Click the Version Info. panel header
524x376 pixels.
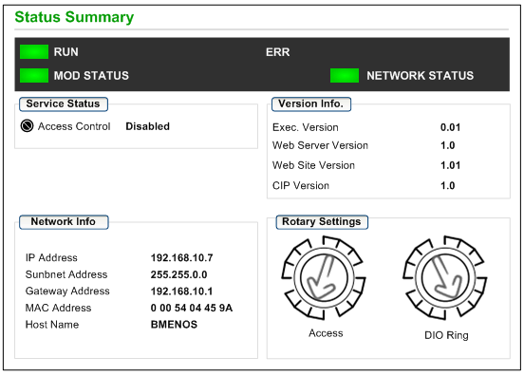[311, 103]
